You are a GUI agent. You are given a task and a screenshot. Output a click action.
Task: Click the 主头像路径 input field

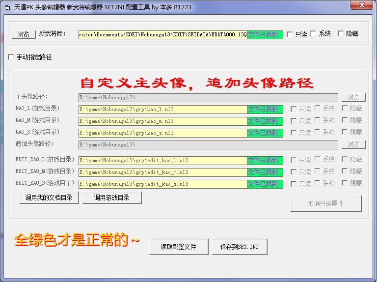208,98
